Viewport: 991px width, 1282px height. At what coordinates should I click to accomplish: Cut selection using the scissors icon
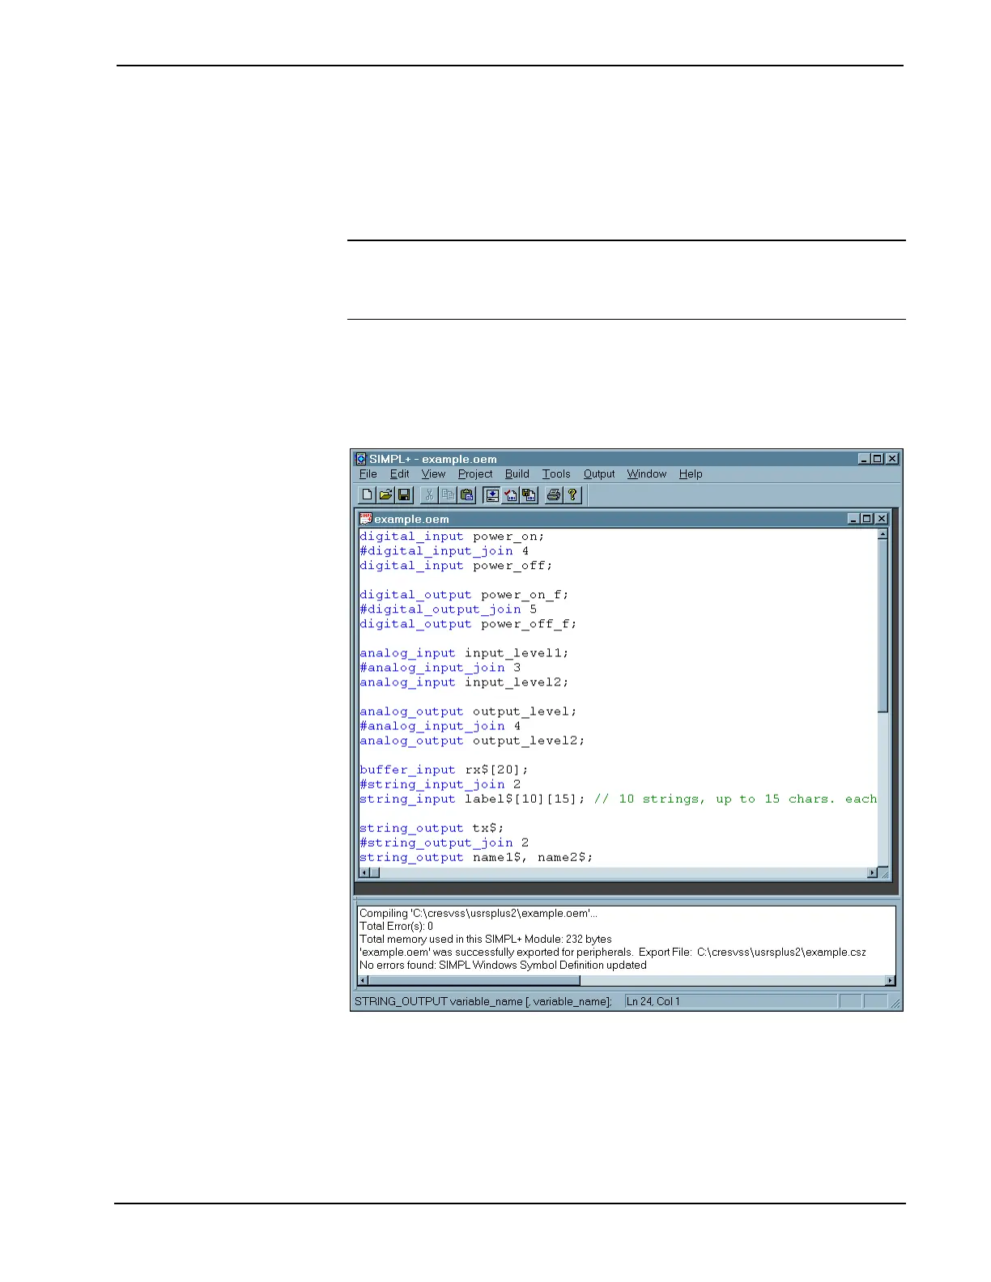tap(430, 495)
